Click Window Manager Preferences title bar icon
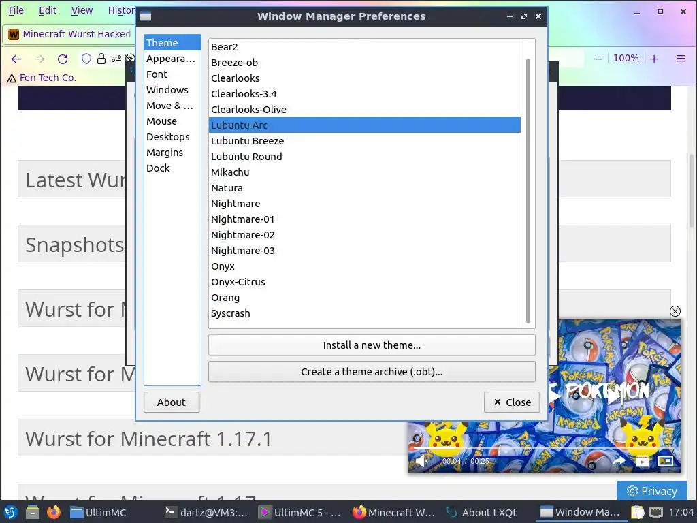This screenshot has height=523, width=697. [146, 16]
